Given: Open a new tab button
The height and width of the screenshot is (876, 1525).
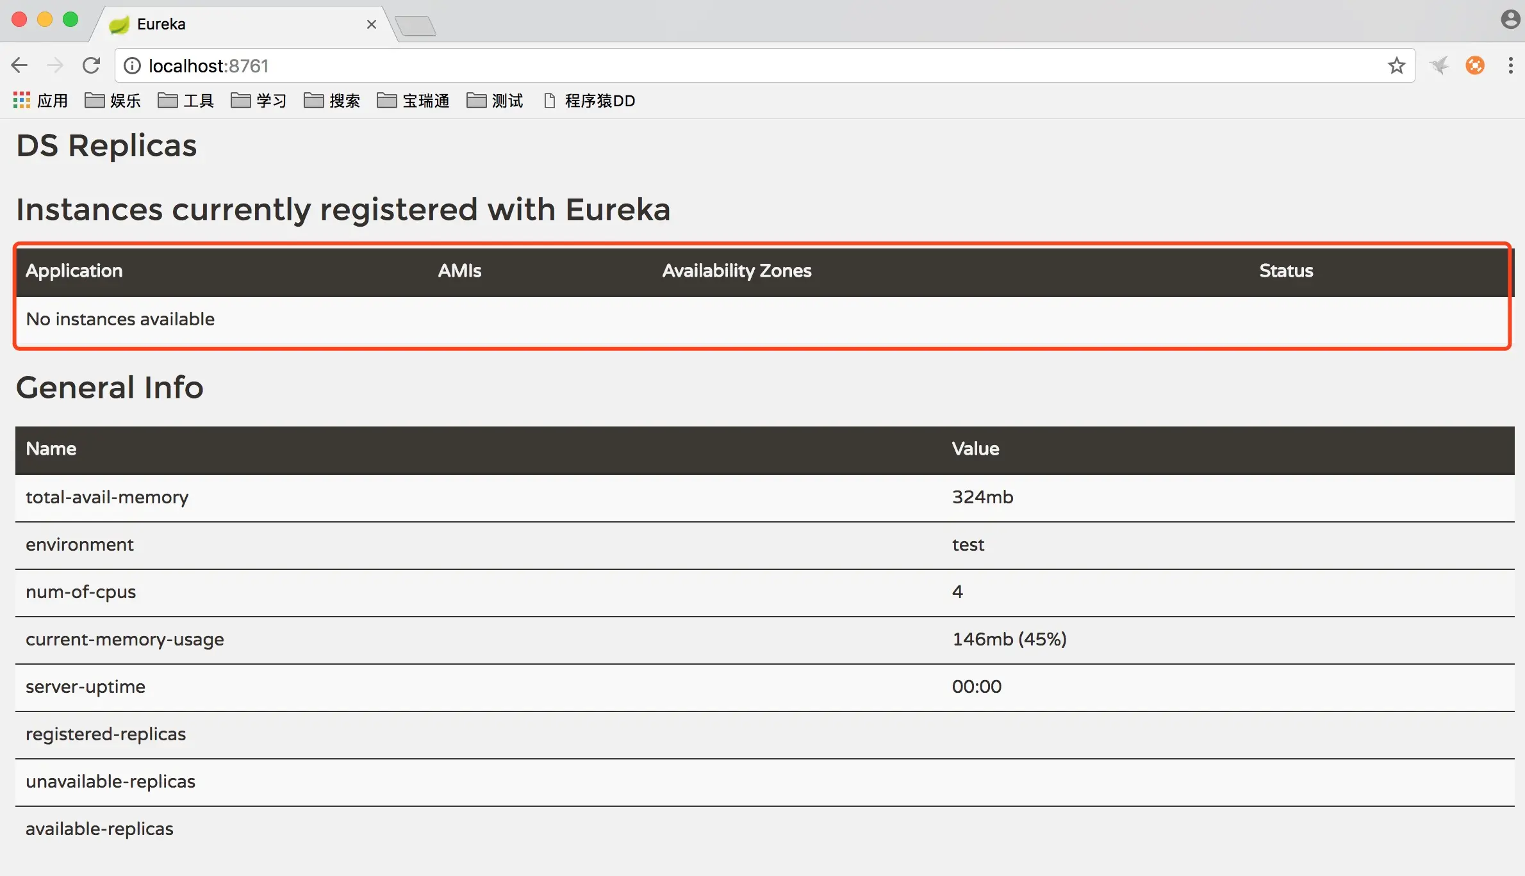Looking at the screenshot, I should point(416,26).
